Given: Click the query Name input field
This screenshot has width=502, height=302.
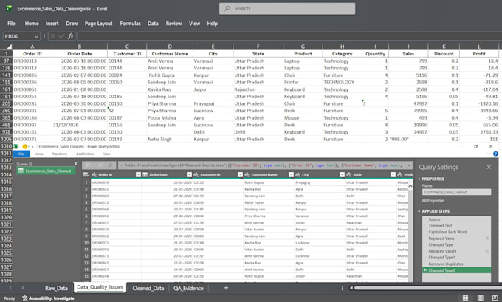Looking at the screenshot, I should tap(456, 192).
